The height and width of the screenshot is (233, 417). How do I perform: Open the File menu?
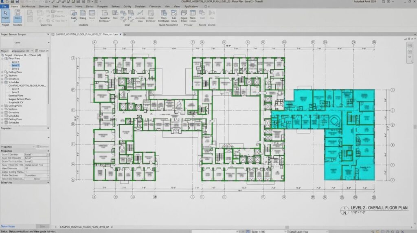[4, 7]
